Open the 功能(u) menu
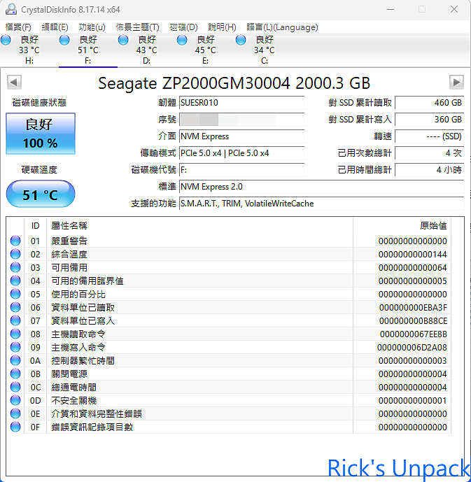The height and width of the screenshot is (482, 471). [92, 27]
